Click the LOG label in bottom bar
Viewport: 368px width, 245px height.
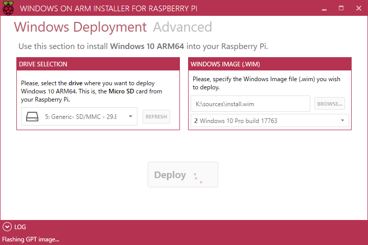click(x=20, y=227)
